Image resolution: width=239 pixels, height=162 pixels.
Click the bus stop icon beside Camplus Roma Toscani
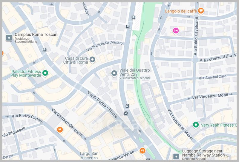coord(45,50)
